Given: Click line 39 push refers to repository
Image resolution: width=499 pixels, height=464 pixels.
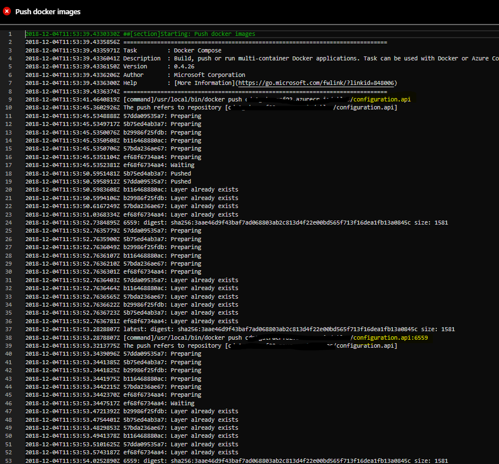Looking at the screenshot, I should [x=212, y=345].
